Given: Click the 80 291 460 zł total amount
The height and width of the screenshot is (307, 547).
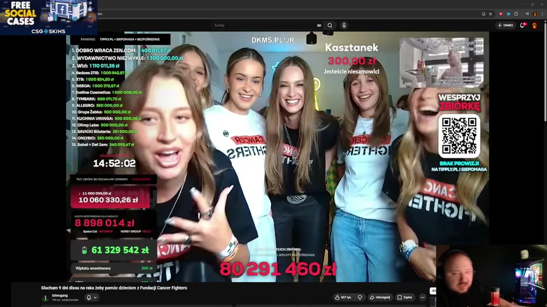Looking at the screenshot, I should 278,269.
